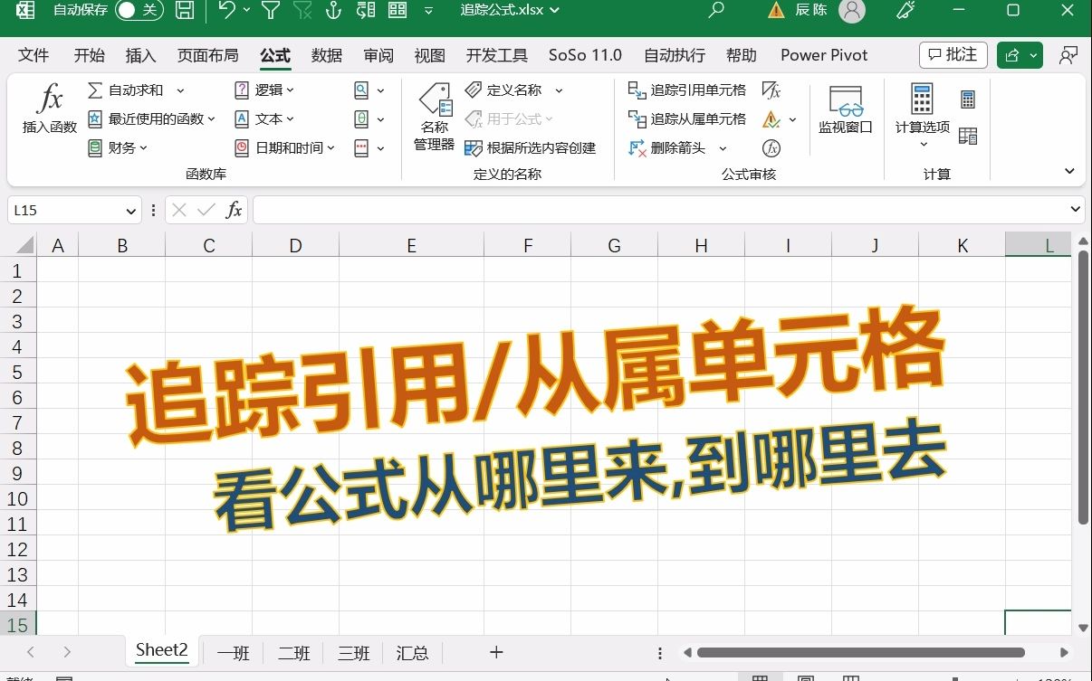This screenshot has height=681, width=1092.
Task: Open the 日期和时间 functions dropdown
Action: pos(285,148)
